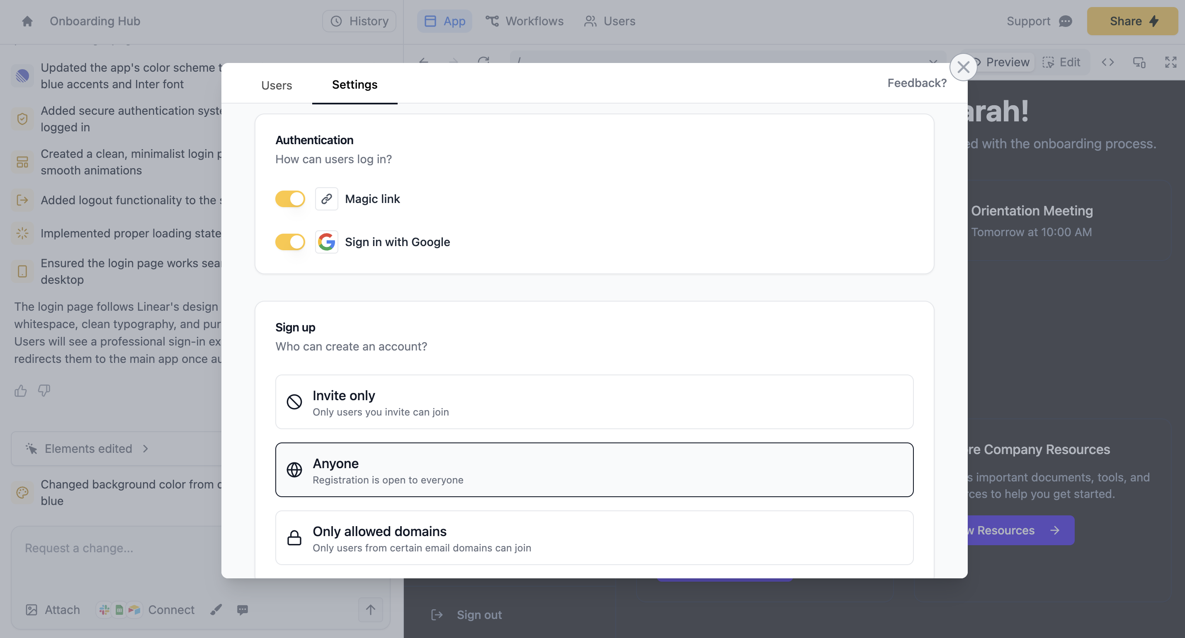Open the Workflows tab

pyautogui.click(x=525, y=21)
